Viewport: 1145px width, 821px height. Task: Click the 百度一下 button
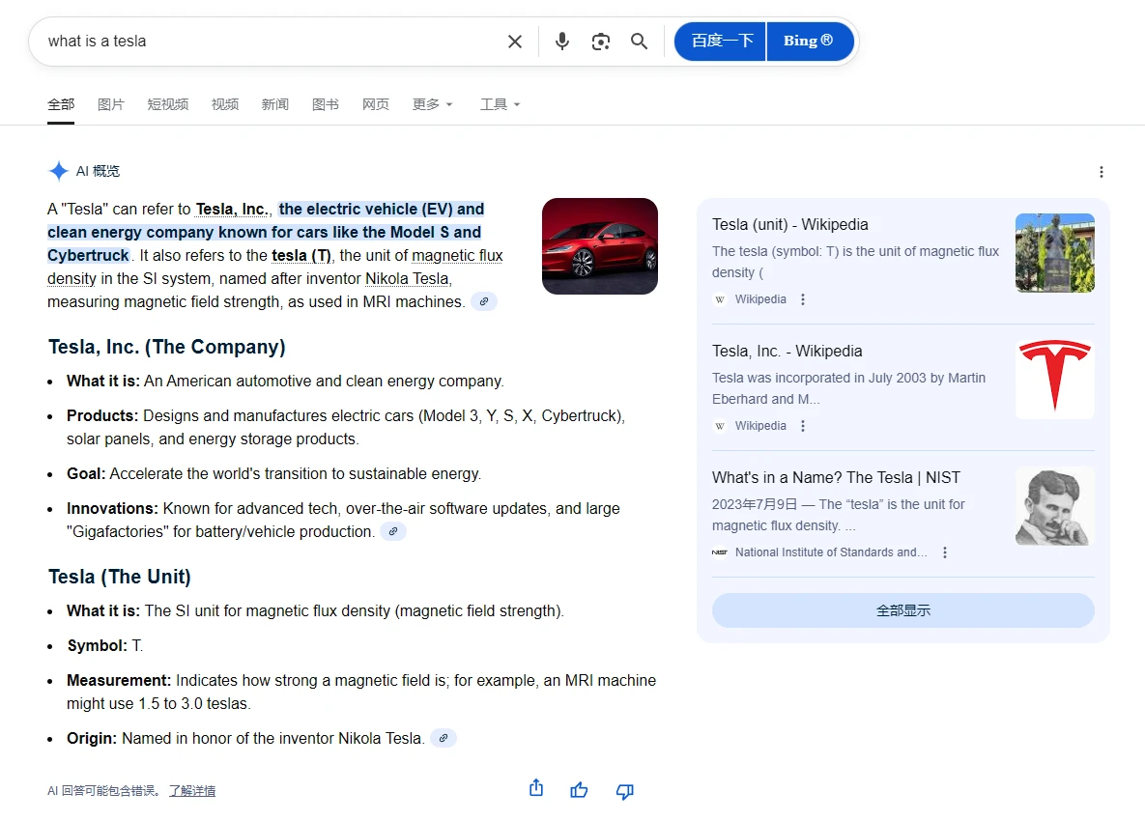721,42
